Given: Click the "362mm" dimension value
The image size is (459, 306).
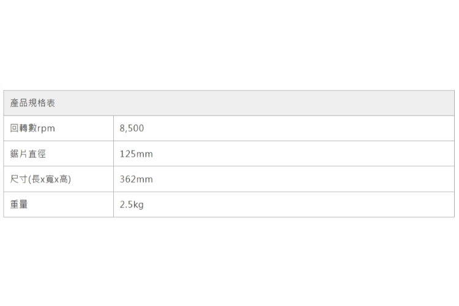Looking at the screenshot, I should 136,179.
